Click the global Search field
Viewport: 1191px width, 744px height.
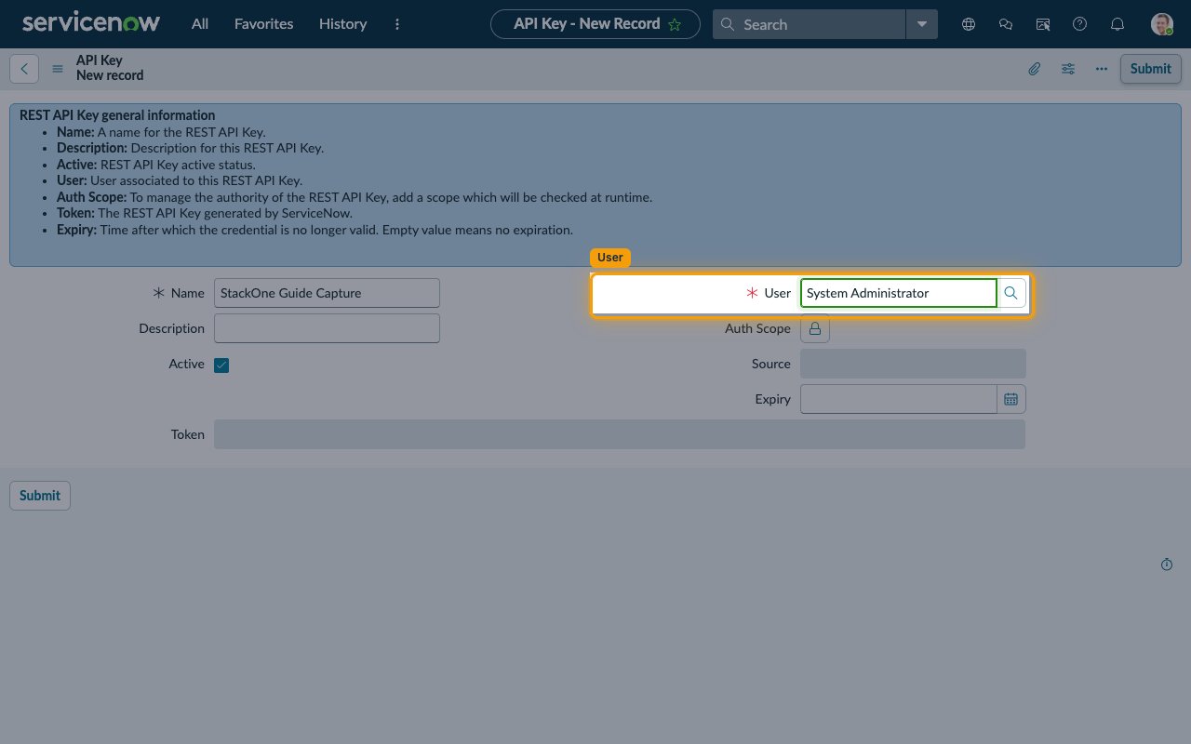[810, 24]
